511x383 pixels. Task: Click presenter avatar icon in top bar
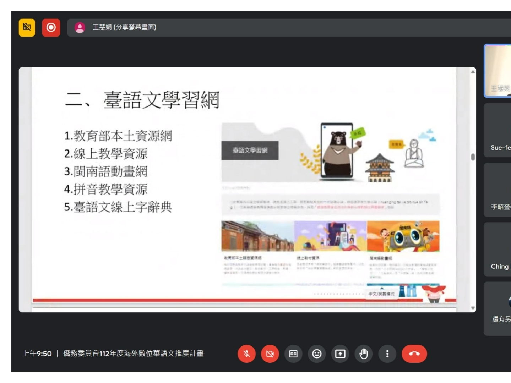point(80,28)
